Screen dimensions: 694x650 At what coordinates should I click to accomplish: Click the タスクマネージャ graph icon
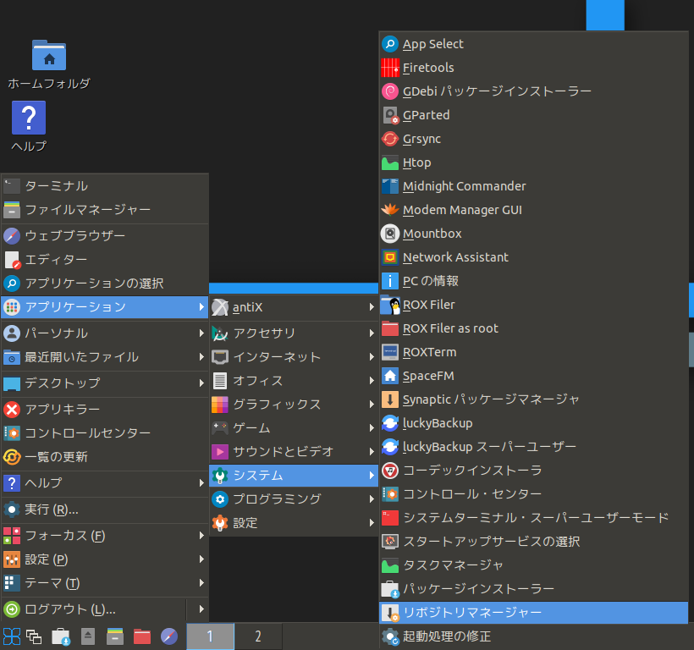[390, 565]
